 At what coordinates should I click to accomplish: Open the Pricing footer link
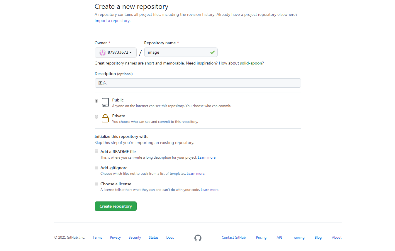click(261, 238)
